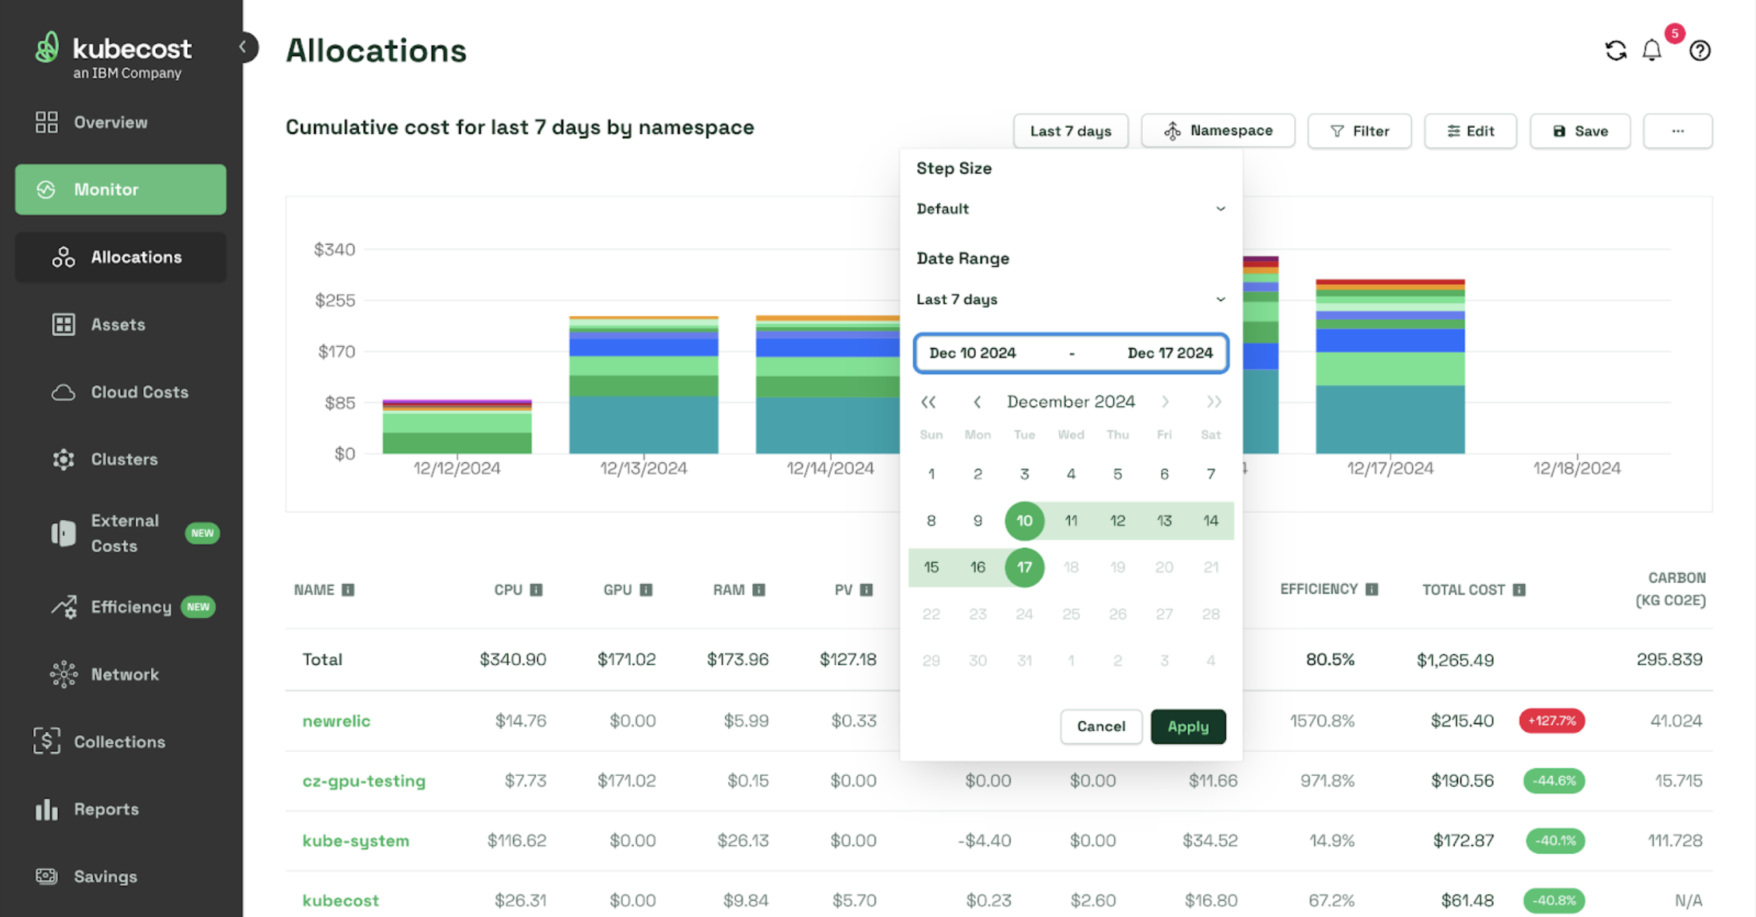Click the notifications bell icon

[1655, 49]
